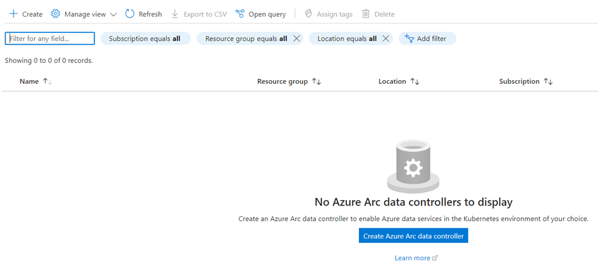Click the No Azure Arc data controllers heading
This screenshot has height=276, width=598.
(413, 202)
